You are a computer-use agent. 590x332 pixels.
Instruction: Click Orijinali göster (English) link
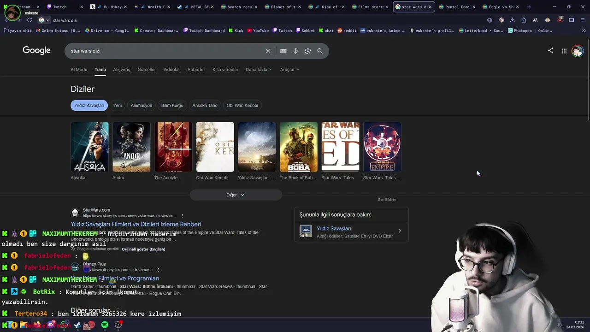[143, 249]
